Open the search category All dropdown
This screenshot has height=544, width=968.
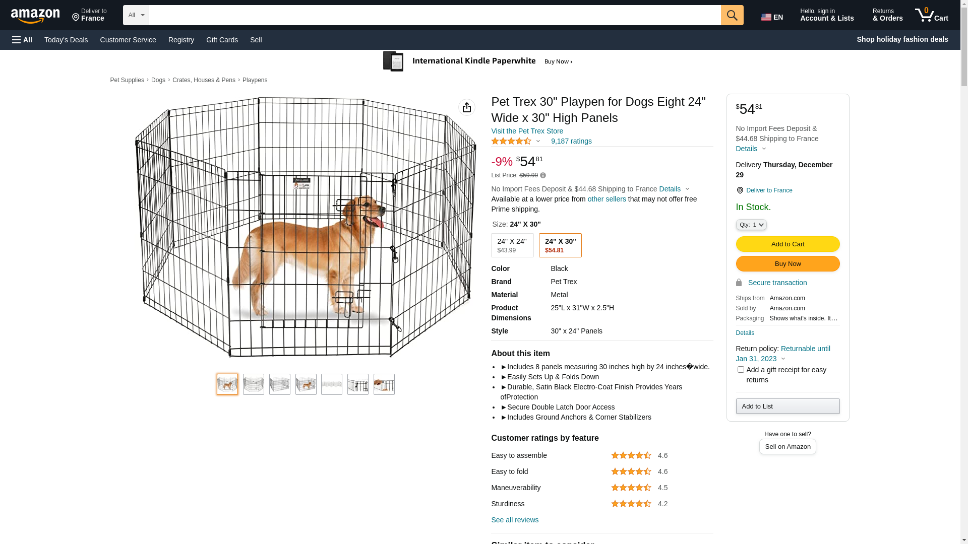click(136, 15)
